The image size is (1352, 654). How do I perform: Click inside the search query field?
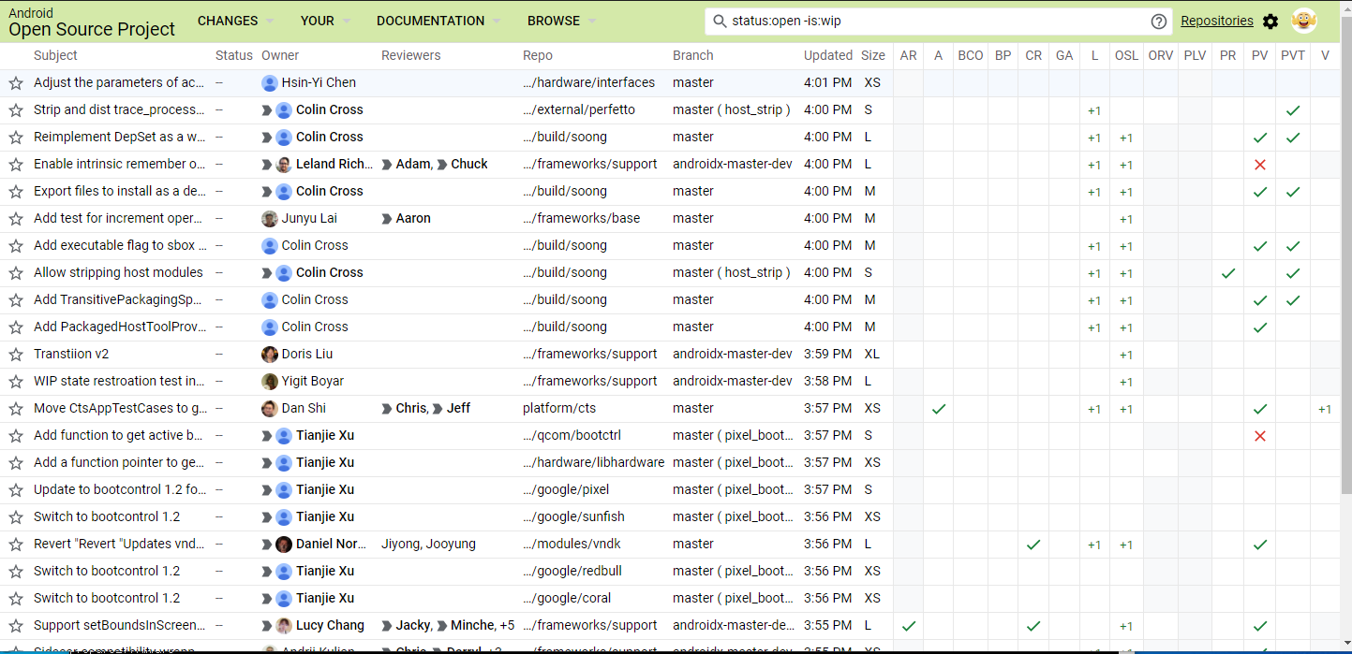[843, 20]
